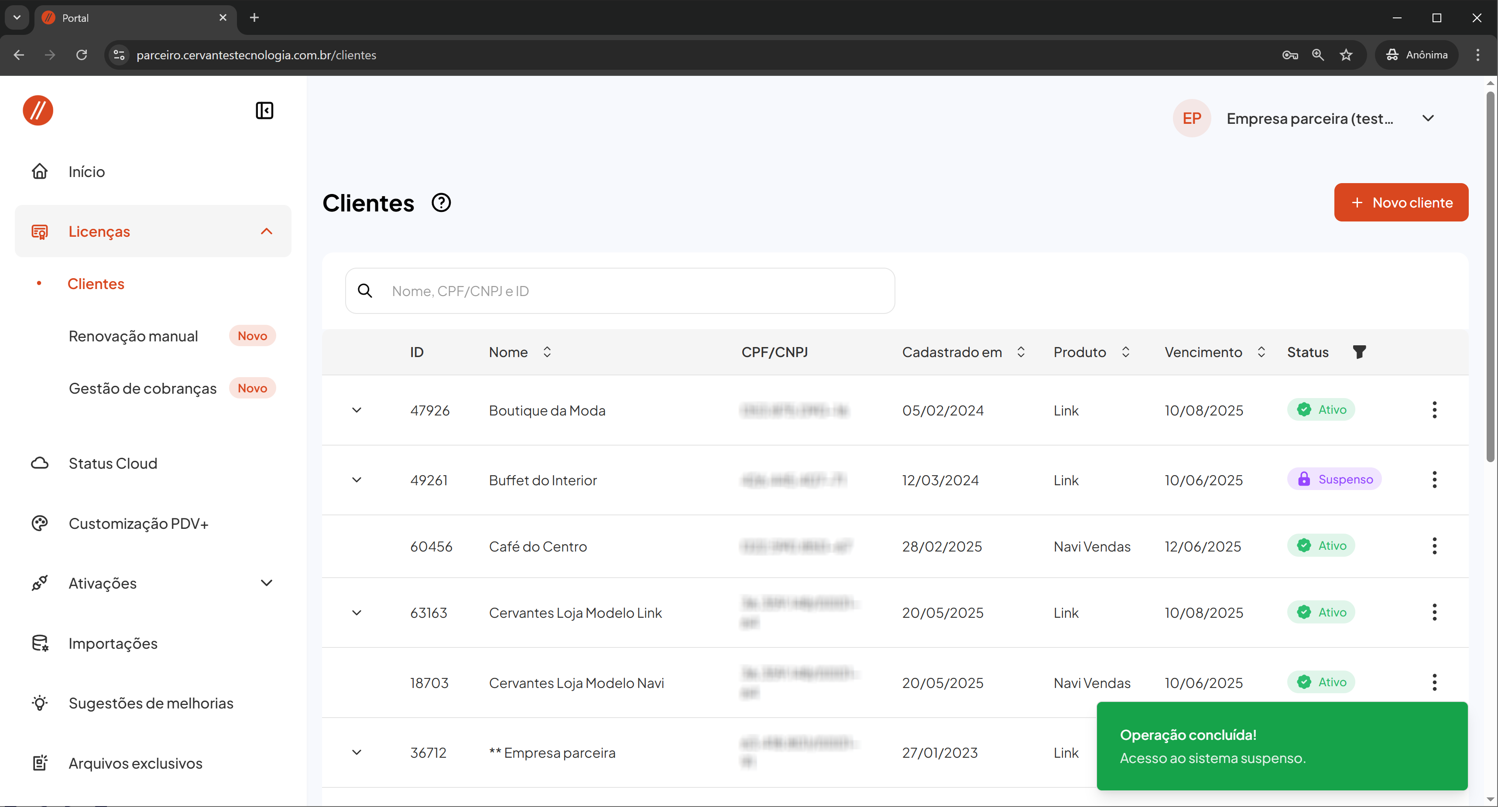Image resolution: width=1498 pixels, height=807 pixels.
Task: Click the Cervantes logo in sidebar
Action: 38,110
